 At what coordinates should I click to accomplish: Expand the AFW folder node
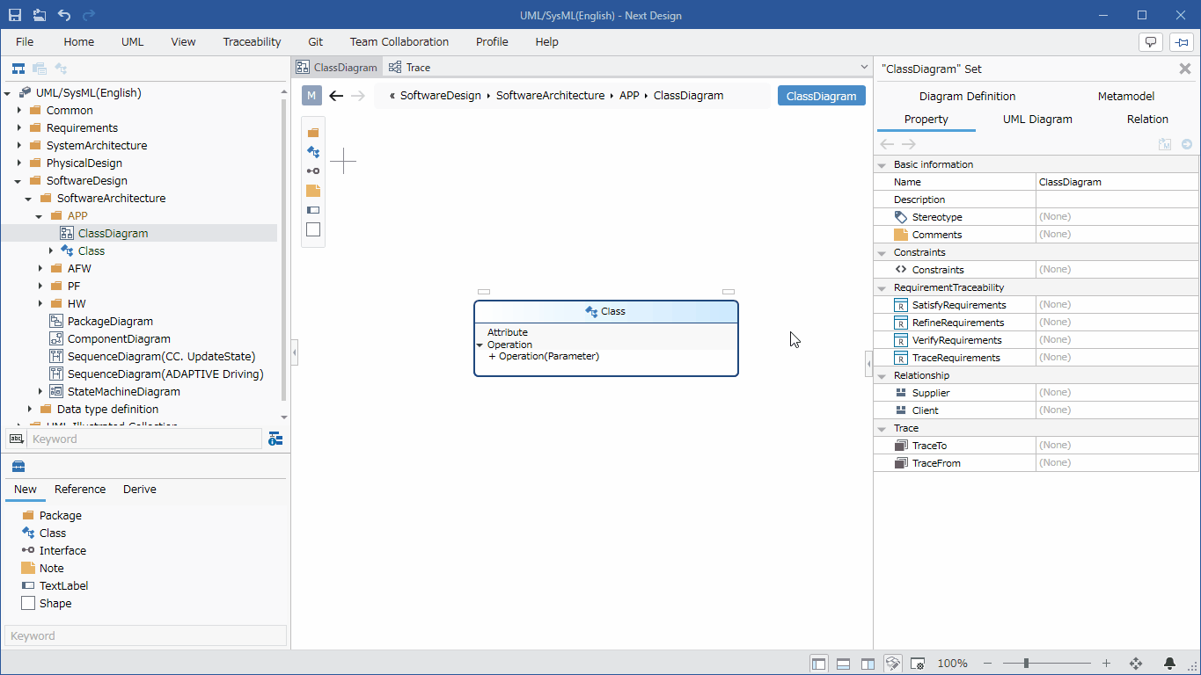point(40,269)
